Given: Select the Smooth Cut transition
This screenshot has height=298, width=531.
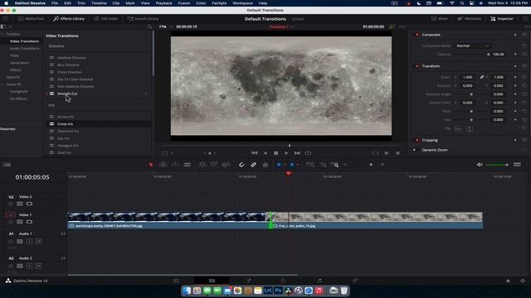Looking at the screenshot, I should [x=67, y=94].
